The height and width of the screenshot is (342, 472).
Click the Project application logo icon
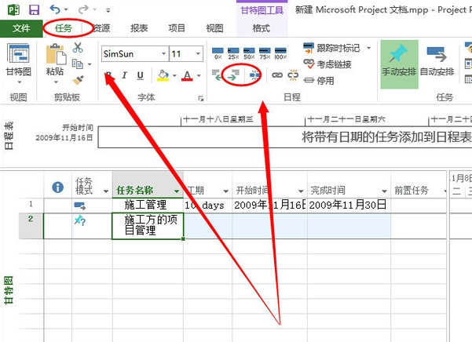pos(13,9)
